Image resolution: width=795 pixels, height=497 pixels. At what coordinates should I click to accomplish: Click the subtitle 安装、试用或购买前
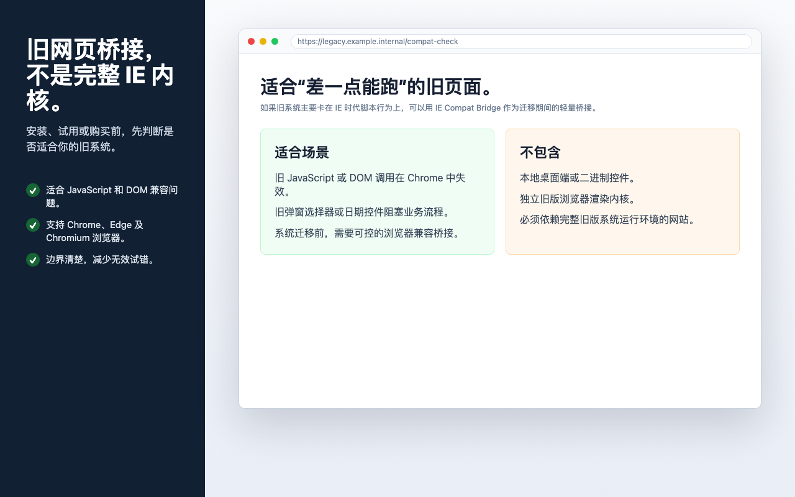pos(100,139)
